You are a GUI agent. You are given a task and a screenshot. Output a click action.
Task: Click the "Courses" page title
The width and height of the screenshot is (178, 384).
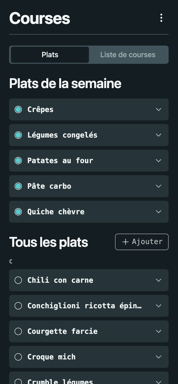point(39,18)
